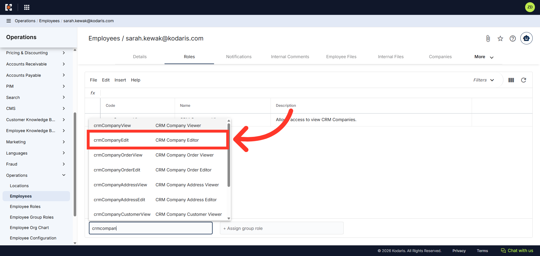Select crmCompanyEdit role from list
The image size is (540, 256).
158,140
